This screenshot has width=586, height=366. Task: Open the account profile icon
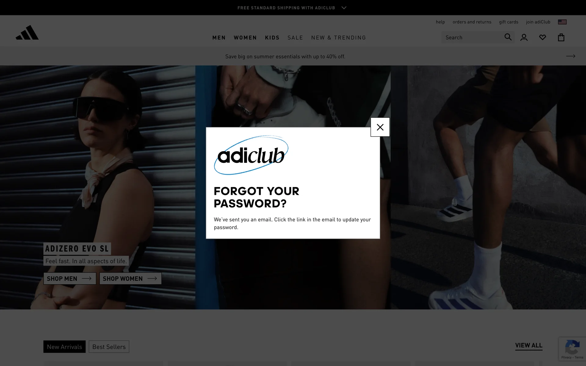pyautogui.click(x=524, y=38)
